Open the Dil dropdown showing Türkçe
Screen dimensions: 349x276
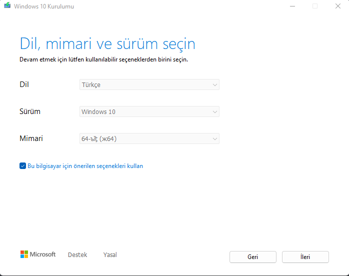coord(149,84)
